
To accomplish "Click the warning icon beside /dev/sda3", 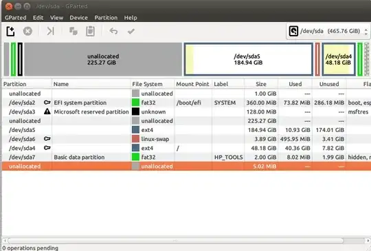I will point(47,111).
